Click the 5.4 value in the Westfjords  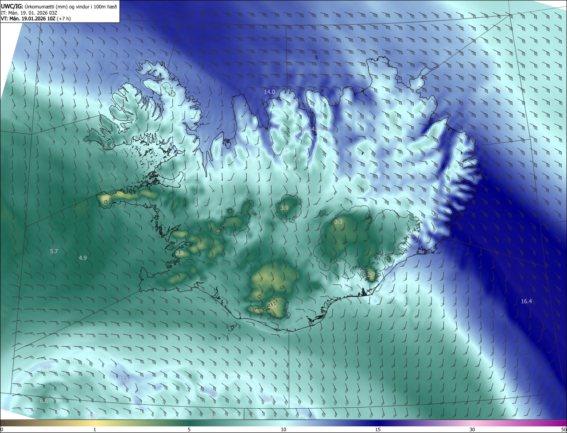pyautogui.click(x=109, y=146)
